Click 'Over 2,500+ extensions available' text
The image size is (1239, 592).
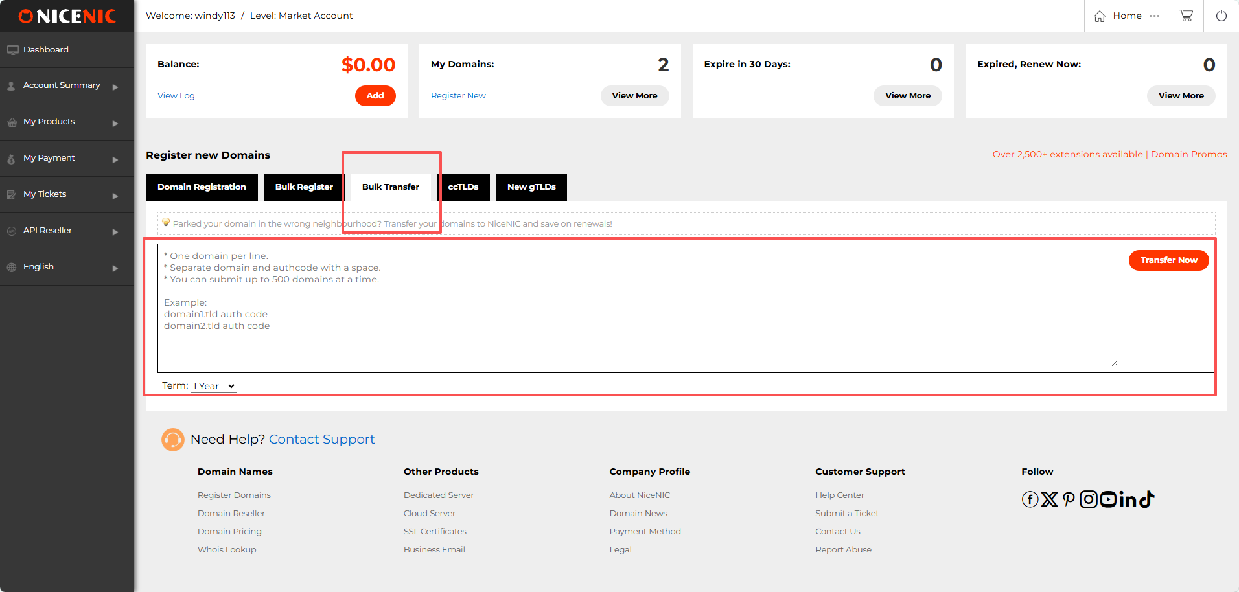[x=1068, y=154]
